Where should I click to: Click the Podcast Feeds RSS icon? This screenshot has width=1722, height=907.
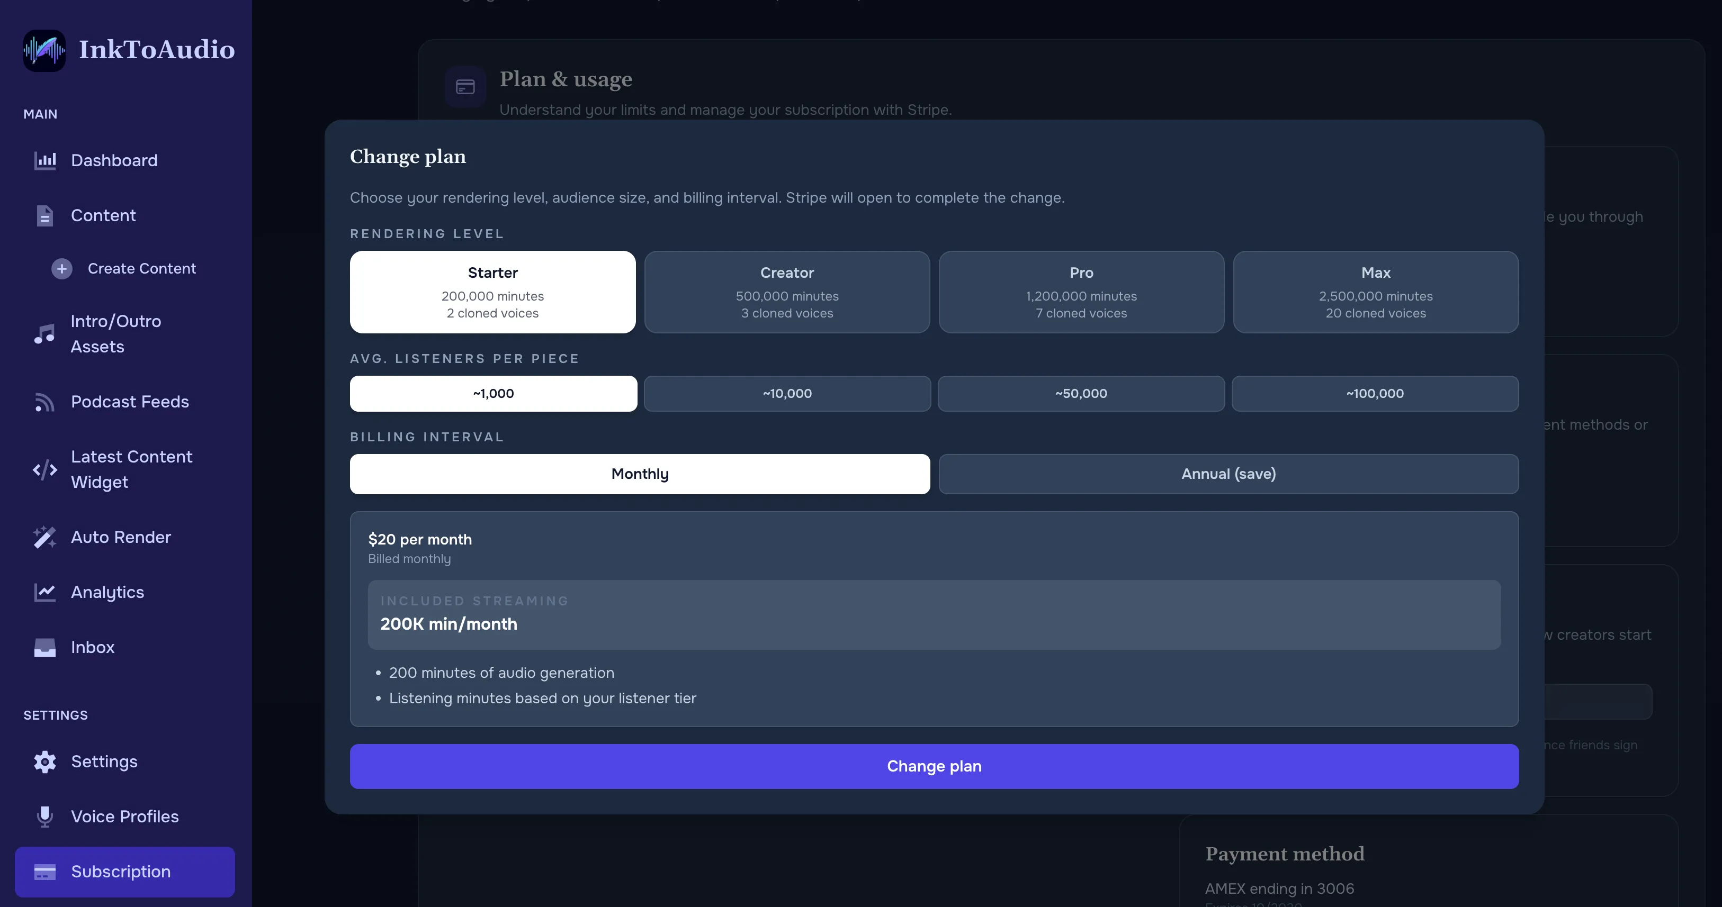tap(45, 402)
